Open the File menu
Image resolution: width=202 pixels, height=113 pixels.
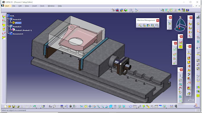click(x=14, y=6)
